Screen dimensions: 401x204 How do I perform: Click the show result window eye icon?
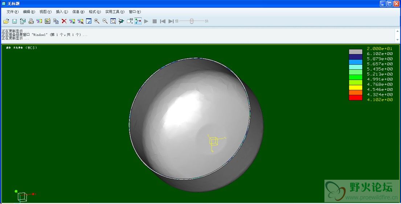coord(72,21)
